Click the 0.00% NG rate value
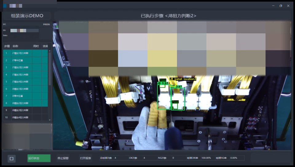 [x=234, y=158]
